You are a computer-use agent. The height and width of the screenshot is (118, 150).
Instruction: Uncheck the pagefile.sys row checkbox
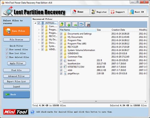(61, 73)
